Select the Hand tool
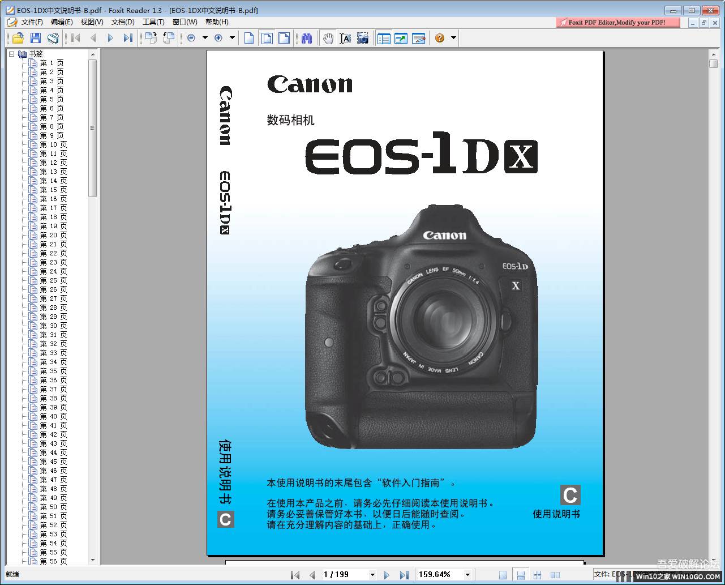Image resolution: width=725 pixels, height=585 pixels. 328,38
